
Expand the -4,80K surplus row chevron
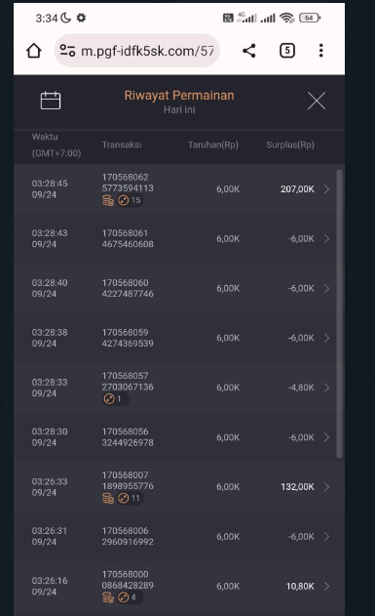click(327, 388)
